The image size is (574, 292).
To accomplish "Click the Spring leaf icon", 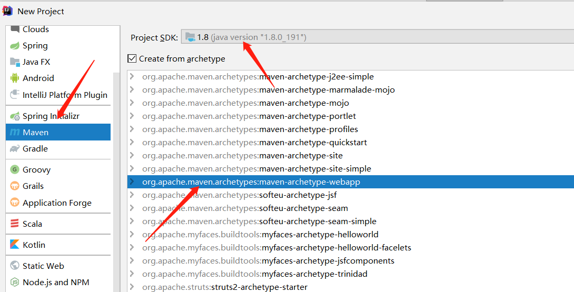I will click(15, 46).
